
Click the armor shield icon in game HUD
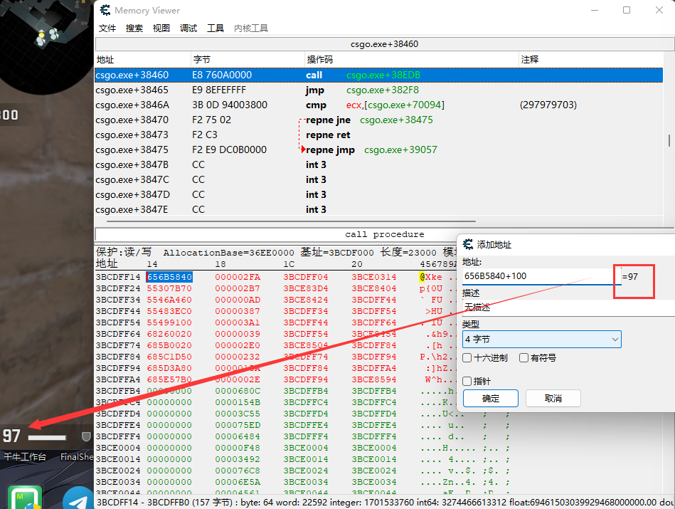click(86, 436)
